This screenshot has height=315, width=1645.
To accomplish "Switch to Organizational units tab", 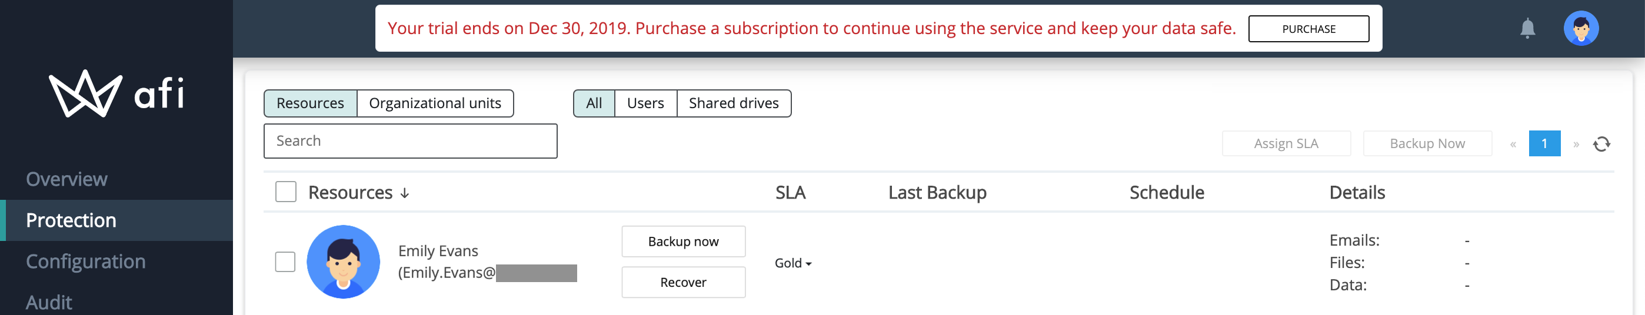I will [x=435, y=103].
